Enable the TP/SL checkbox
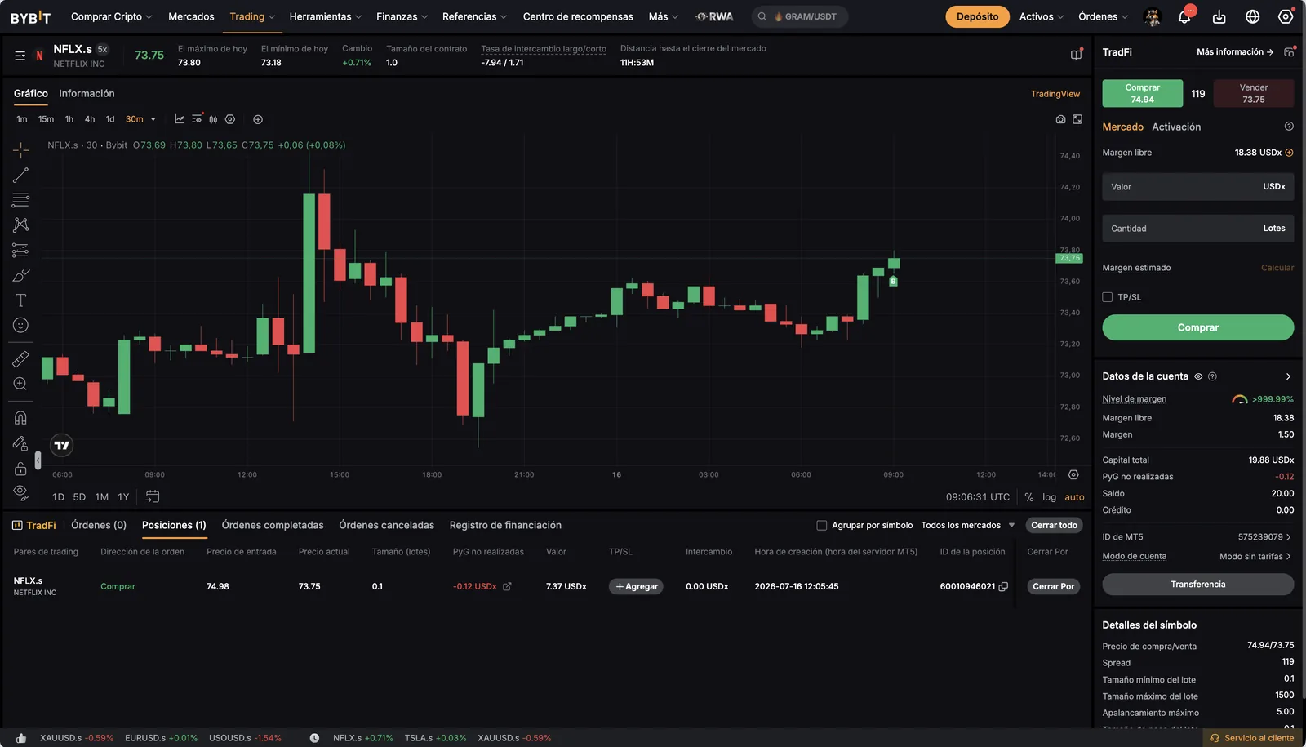 (x=1108, y=297)
